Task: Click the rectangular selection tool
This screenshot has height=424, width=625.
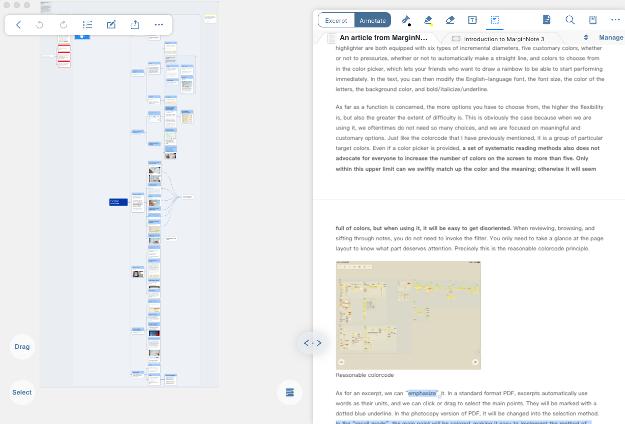Action: click(494, 20)
